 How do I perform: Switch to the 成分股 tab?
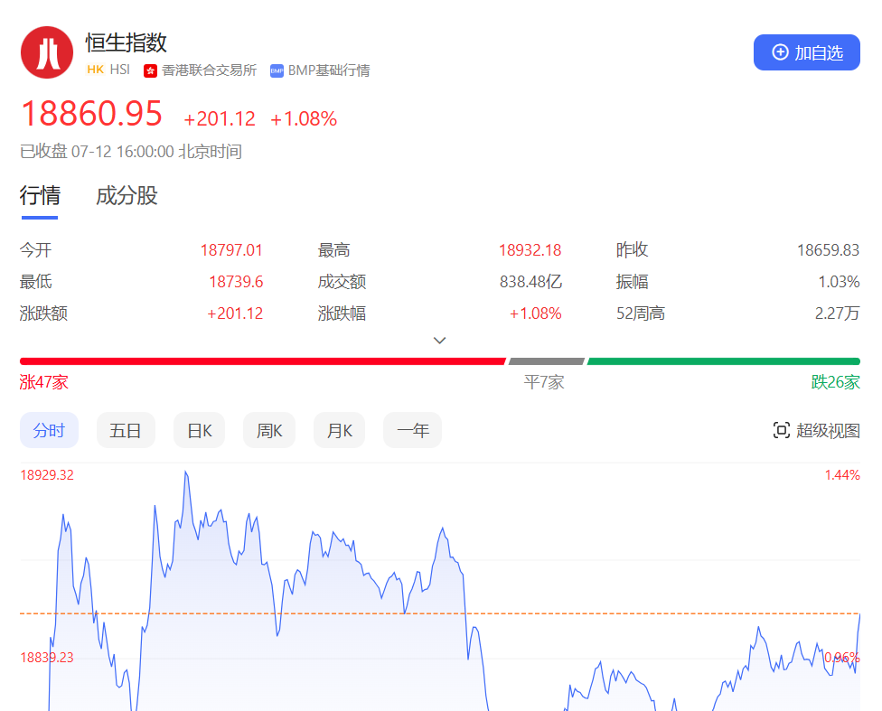127,196
